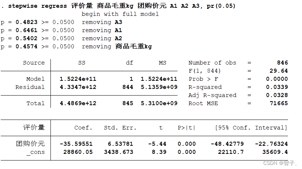Click the t column header
Screen dimensions: 302x169
click(x=161, y=128)
